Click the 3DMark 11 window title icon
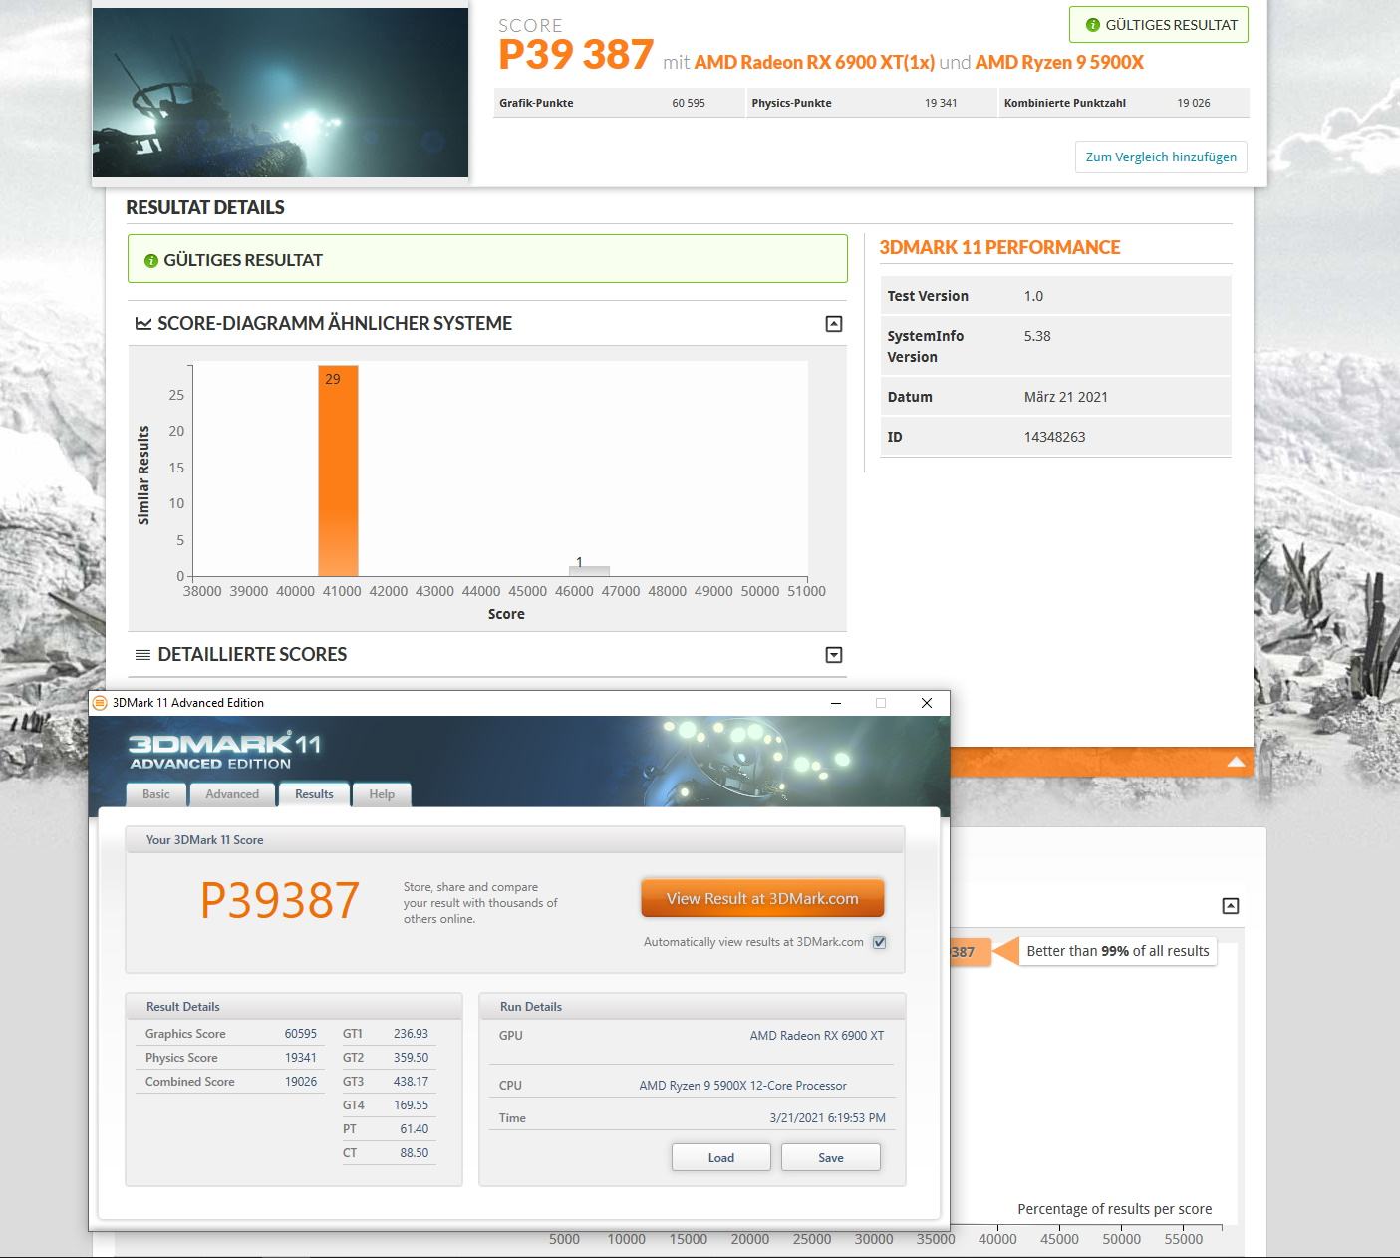This screenshot has height=1258, width=1400. [99, 703]
